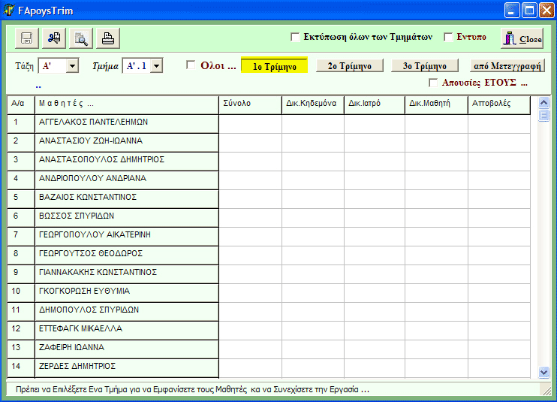This screenshot has height=402, width=557.
Task: Switch to 2ο Τρίμηνο
Action: pos(349,66)
